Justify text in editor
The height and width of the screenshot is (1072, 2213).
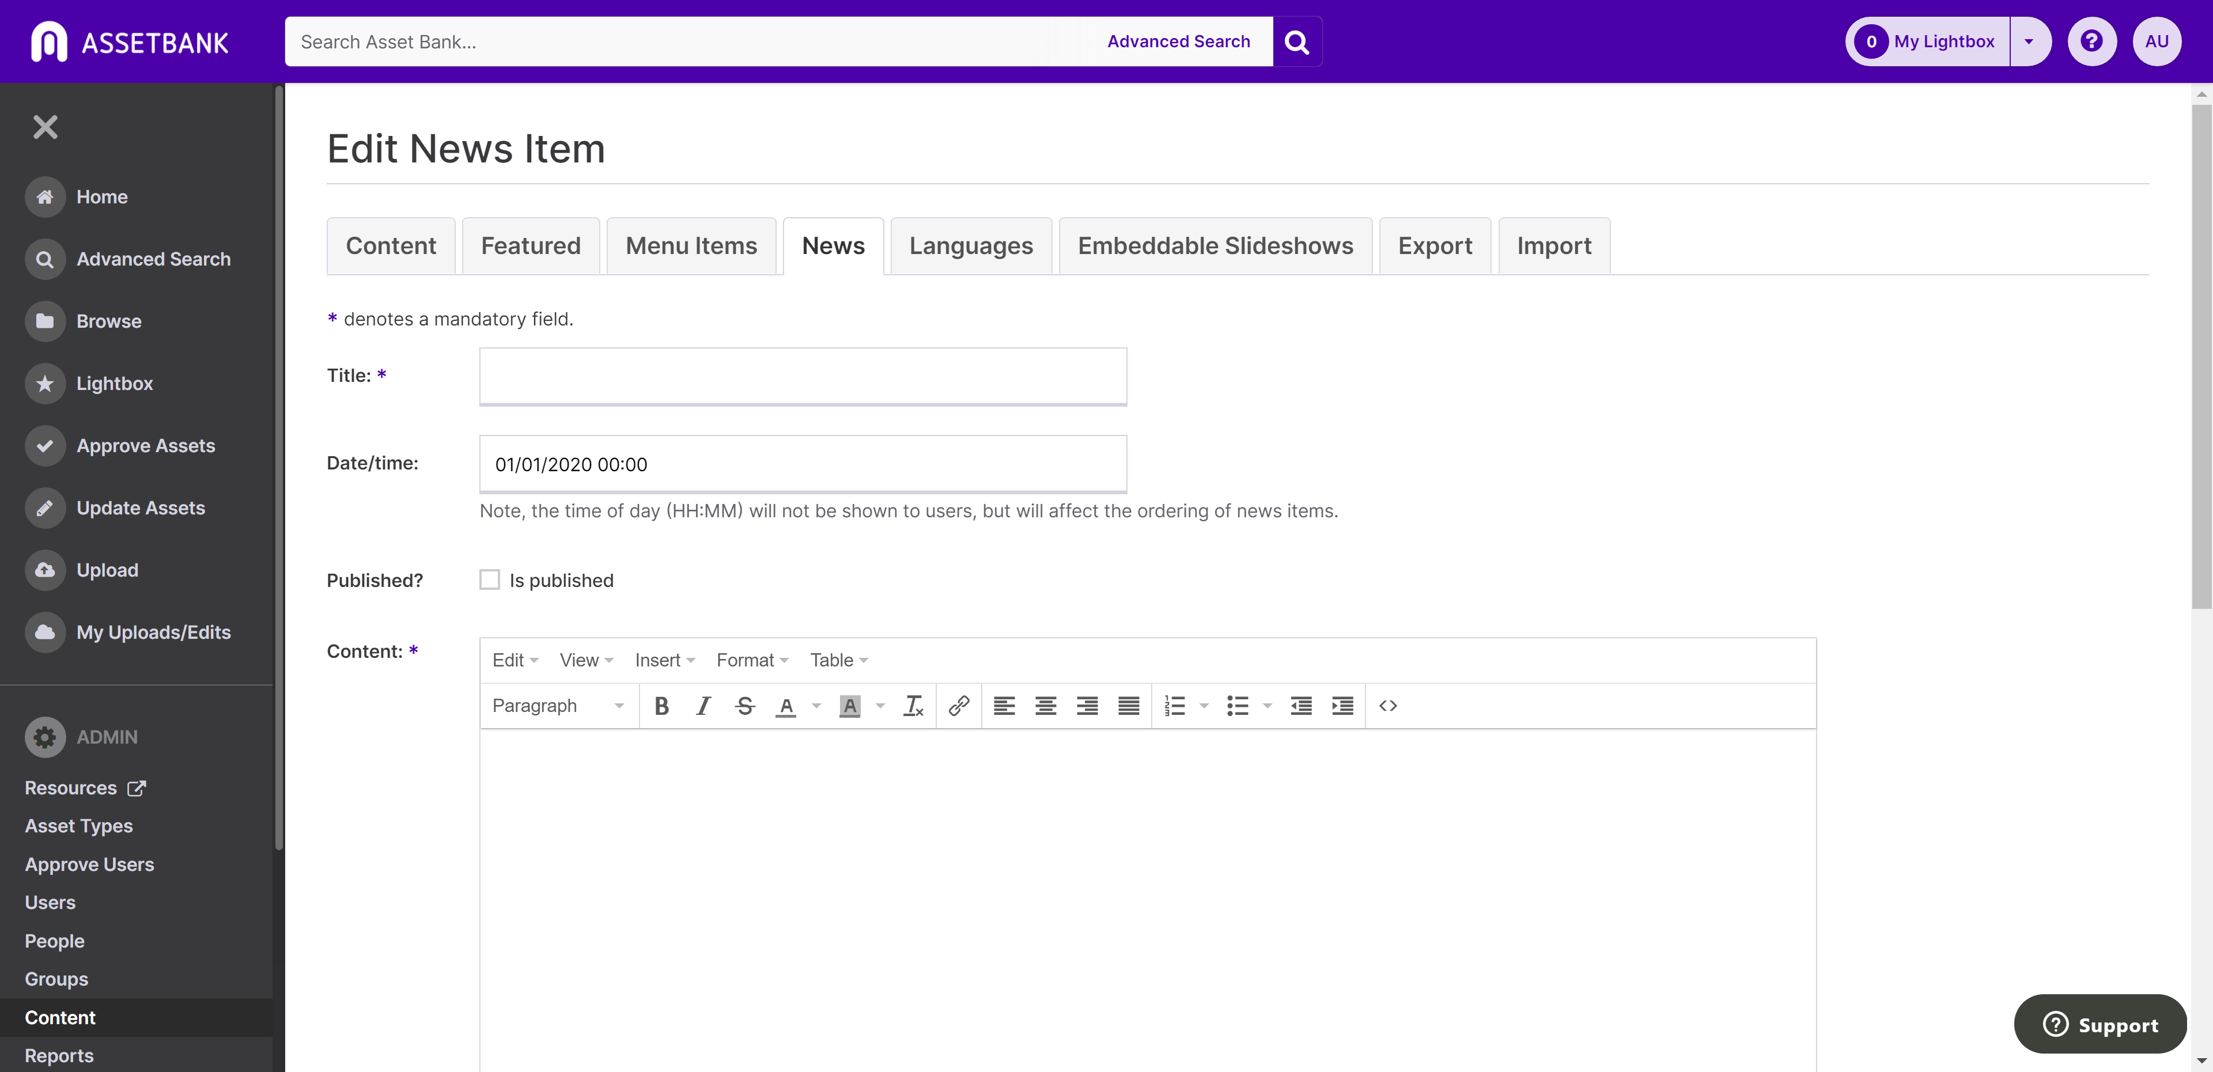[1129, 706]
